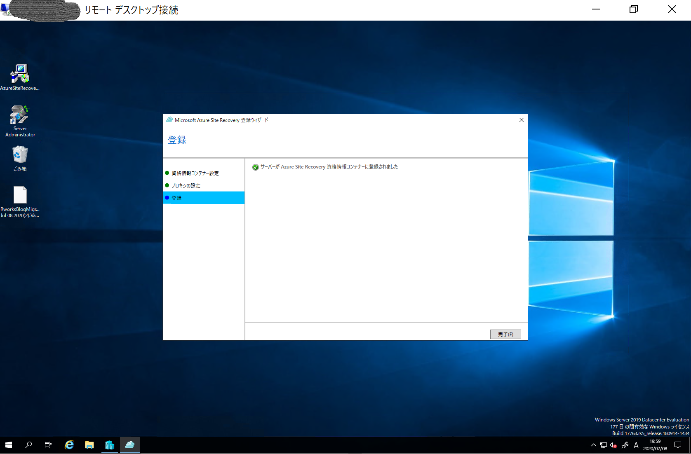
Task: Open Task View on the taskbar
Action: pos(48,445)
